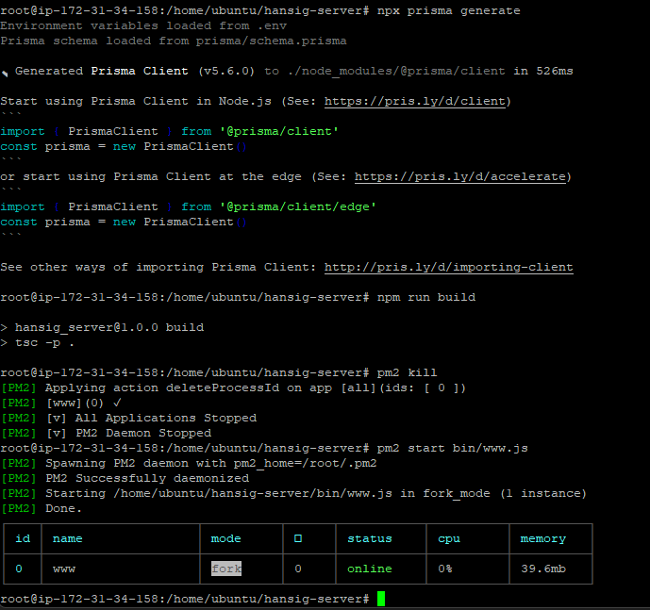Screen dimensions: 650x610
Task: Click the '@prisma/client/edge' import string
Action: click(x=297, y=206)
